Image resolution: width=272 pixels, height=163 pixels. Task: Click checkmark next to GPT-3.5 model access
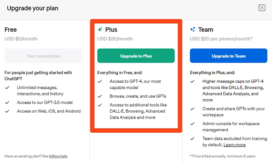[x=7, y=102]
